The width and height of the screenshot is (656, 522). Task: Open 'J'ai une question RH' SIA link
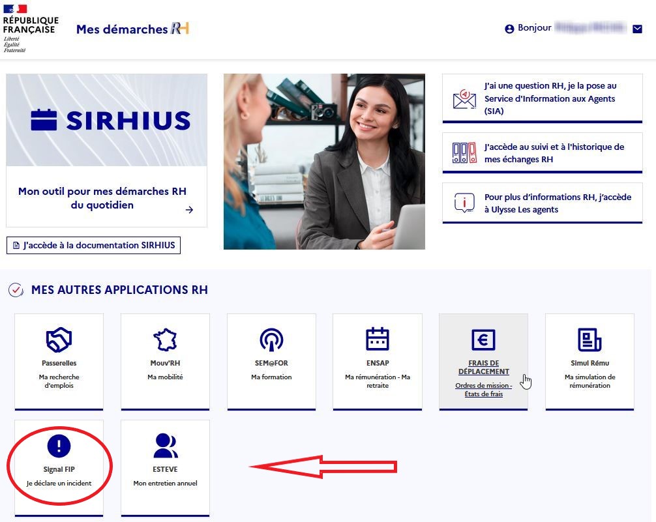[550, 98]
